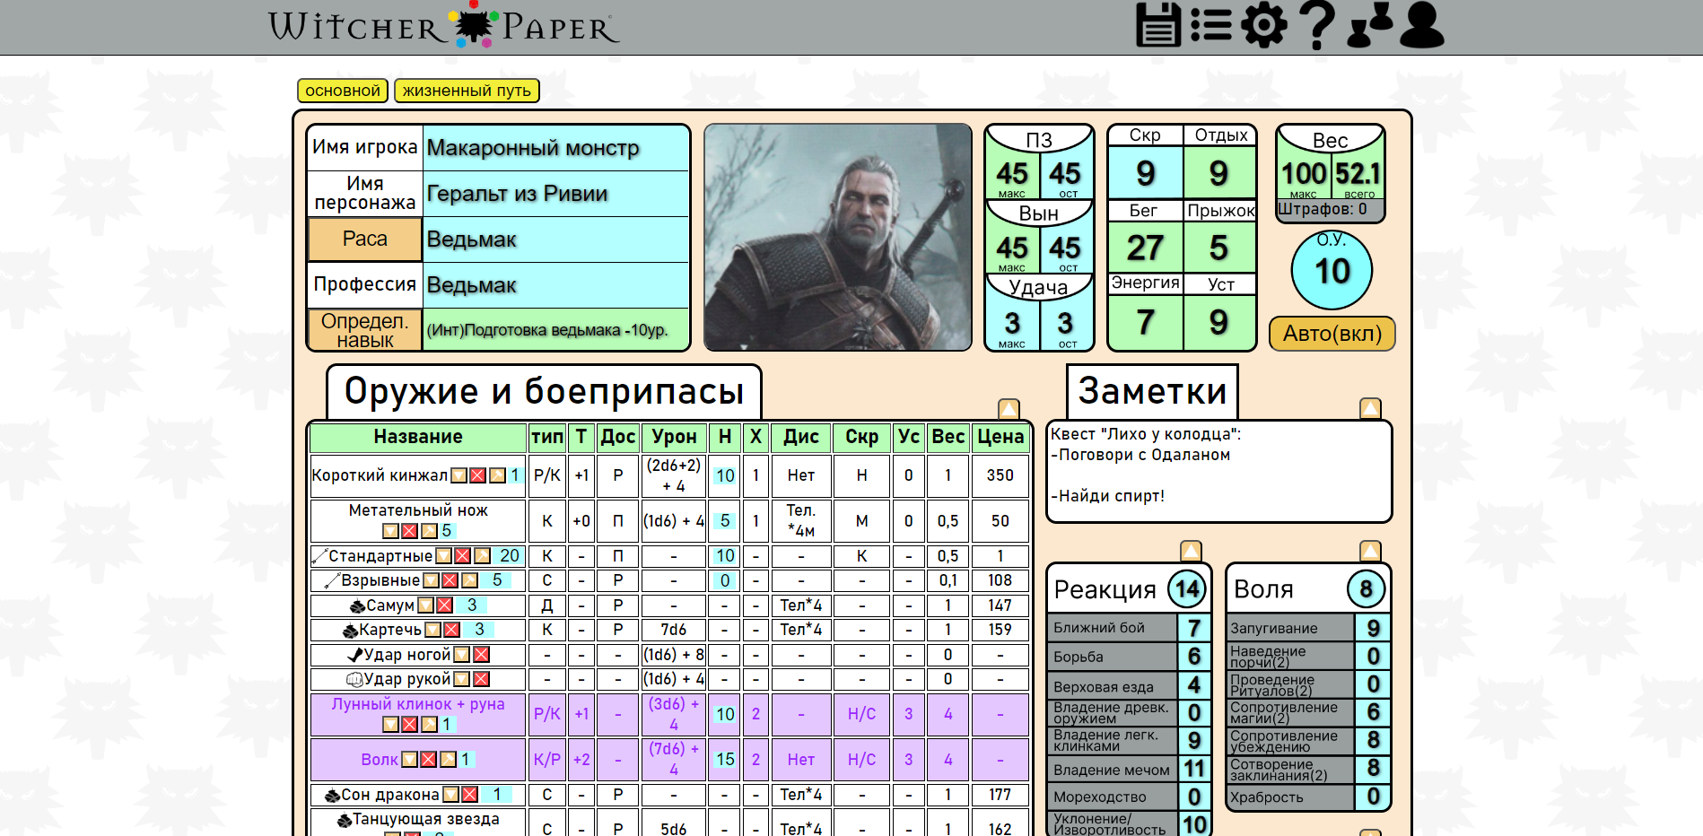Image resolution: width=1703 pixels, height=836 pixels.
Task: Delete the Самум bomb with red X
Action: (445, 605)
